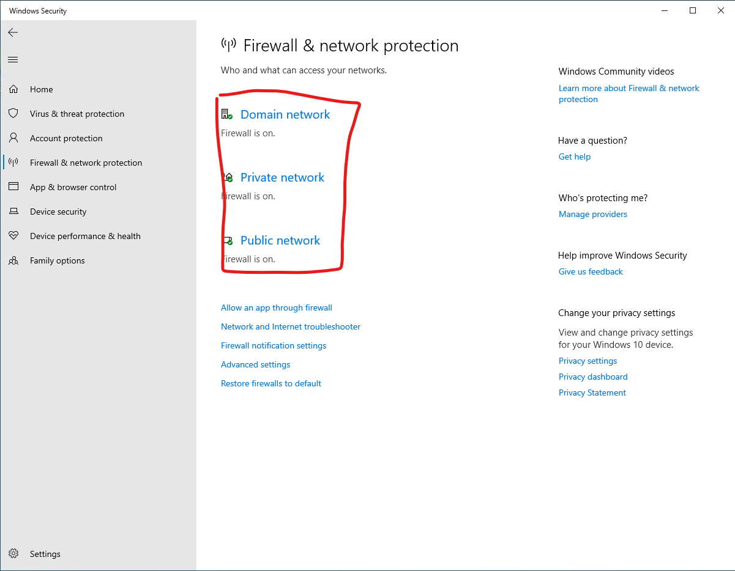Close the Windows Security window
This screenshot has height=571, width=735.
tap(721, 10)
